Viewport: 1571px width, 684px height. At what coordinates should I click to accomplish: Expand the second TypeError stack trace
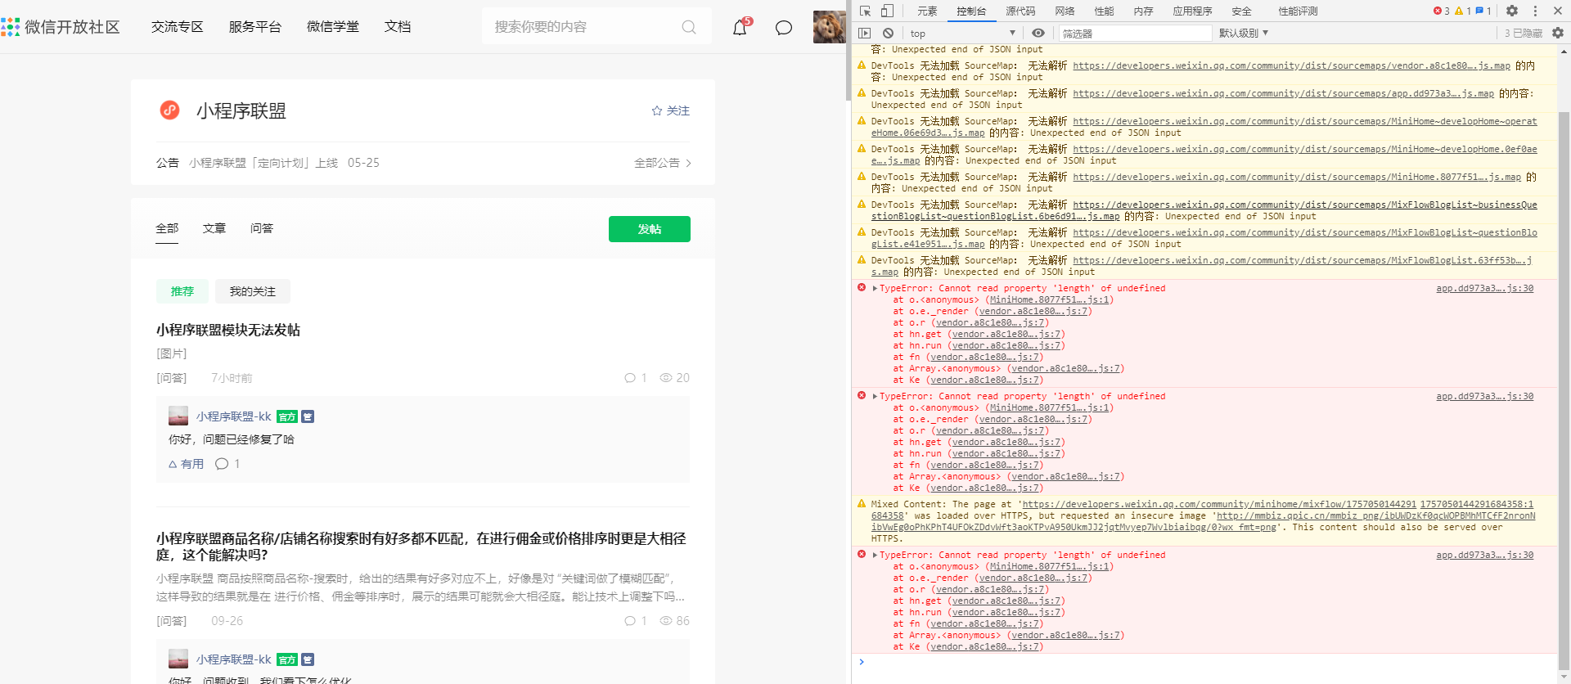click(x=875, y=397)
